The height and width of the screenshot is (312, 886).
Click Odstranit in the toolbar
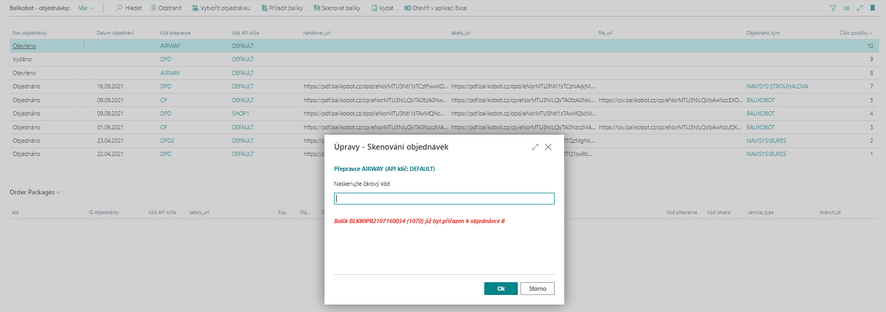point(170,8)
